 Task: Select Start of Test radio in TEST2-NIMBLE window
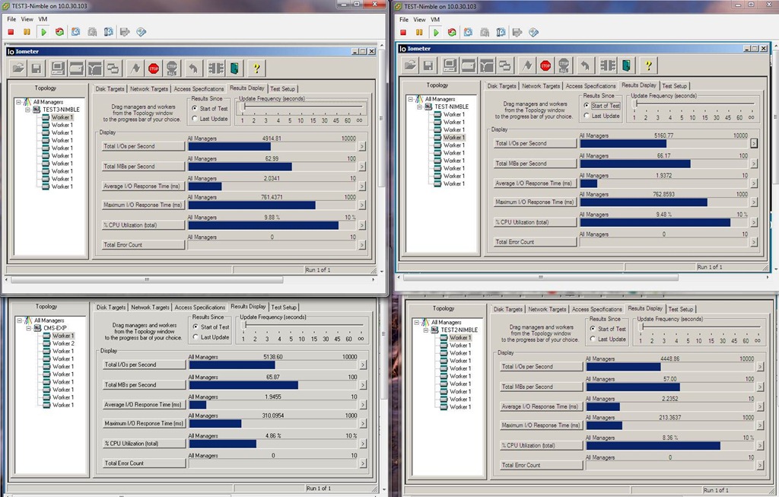[x=590, y=329]
